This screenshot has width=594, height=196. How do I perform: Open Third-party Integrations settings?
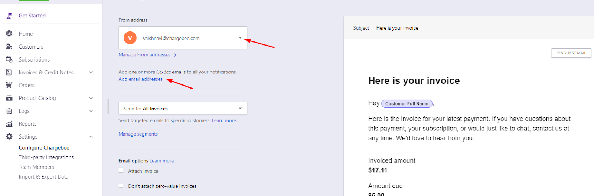pos(46,157)
